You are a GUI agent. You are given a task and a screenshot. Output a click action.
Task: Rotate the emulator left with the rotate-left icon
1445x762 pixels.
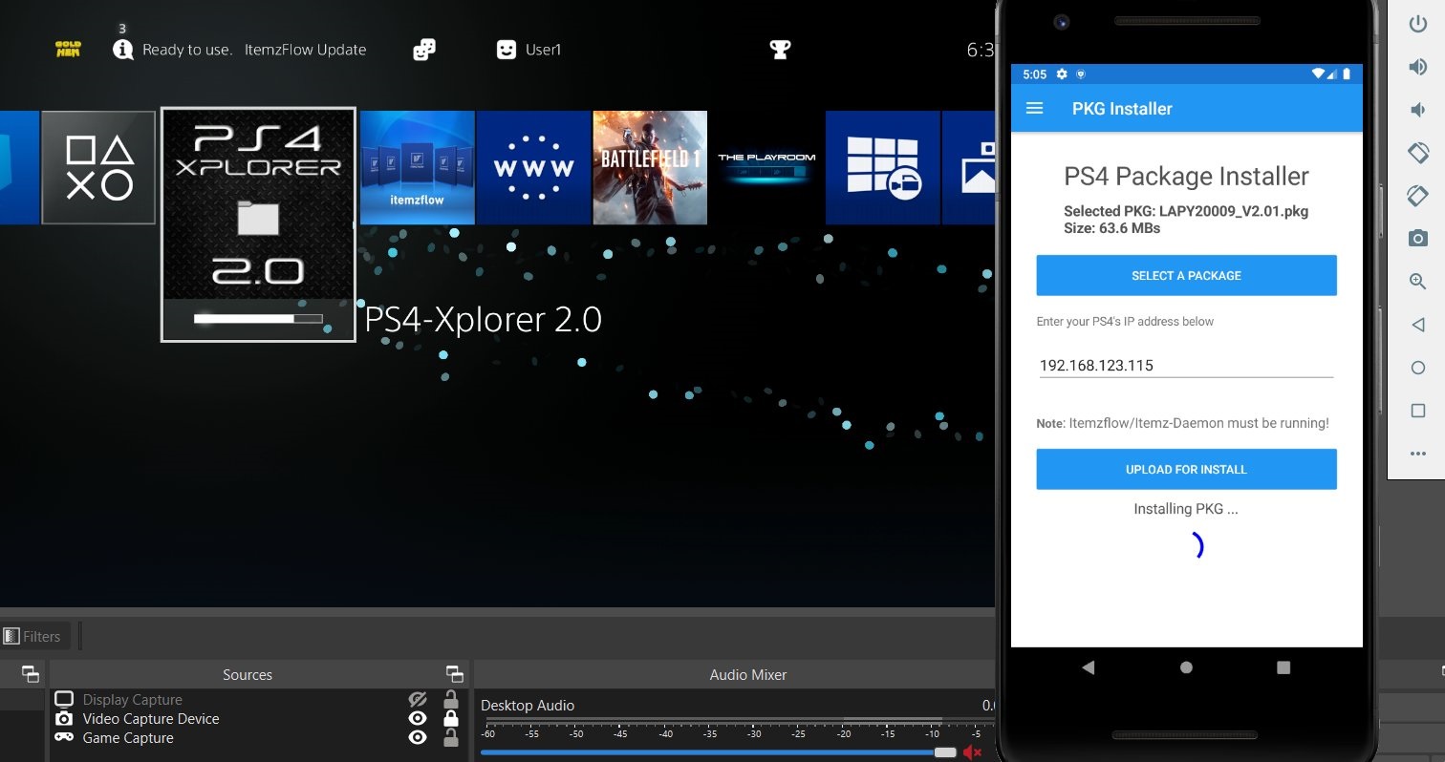tap(1418, 152)
